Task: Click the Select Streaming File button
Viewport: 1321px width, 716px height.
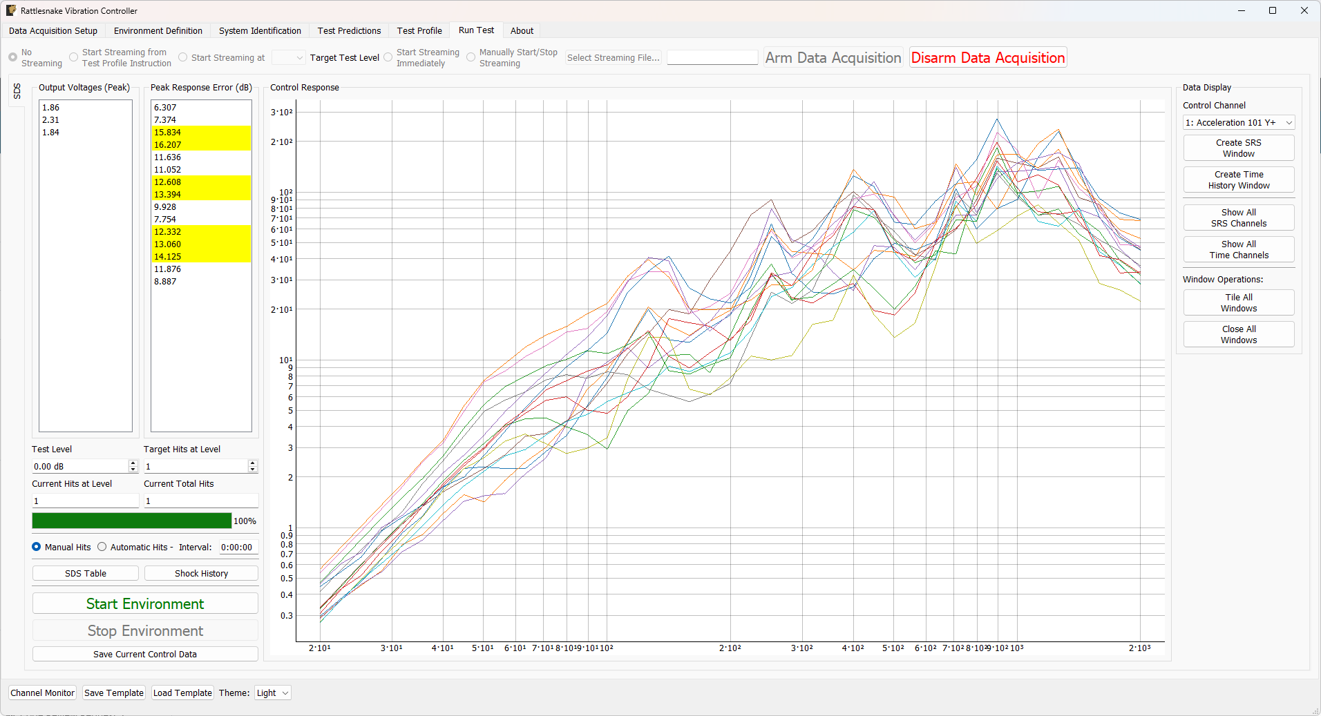Action: (x=614, y=58)
